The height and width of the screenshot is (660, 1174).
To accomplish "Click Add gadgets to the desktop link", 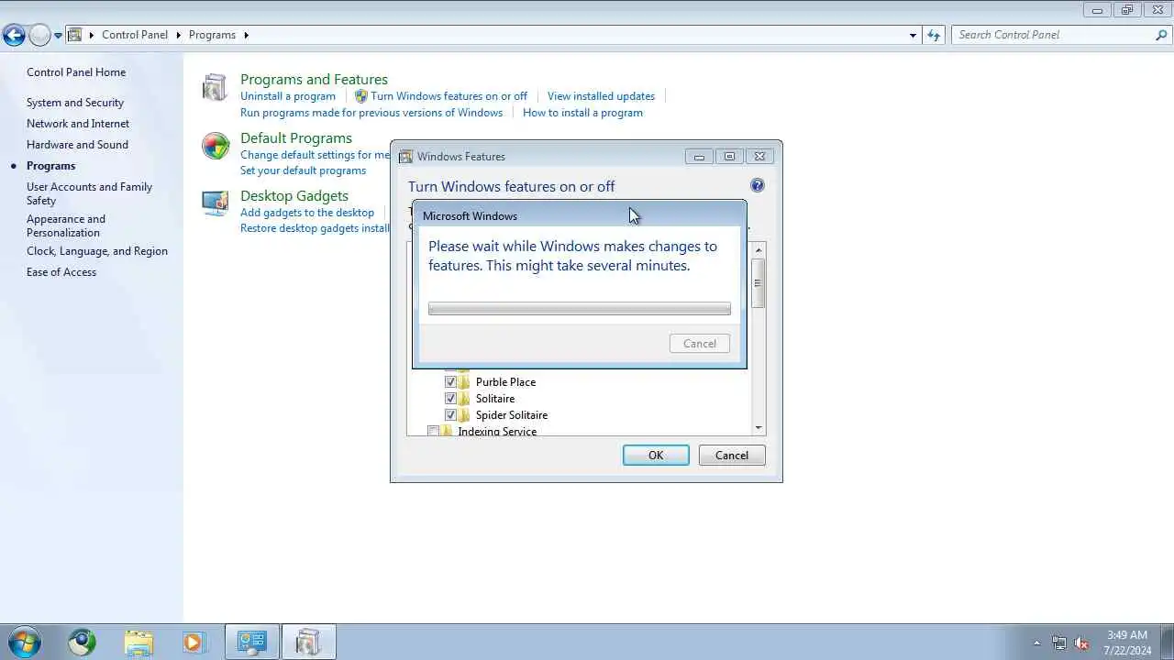I will [x=307, y=213].
